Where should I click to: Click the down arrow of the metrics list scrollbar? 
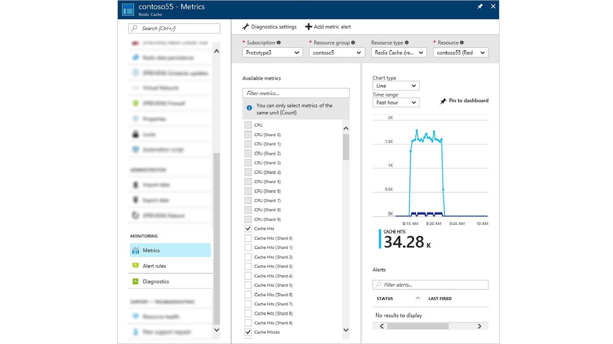(x=346, y=330)
